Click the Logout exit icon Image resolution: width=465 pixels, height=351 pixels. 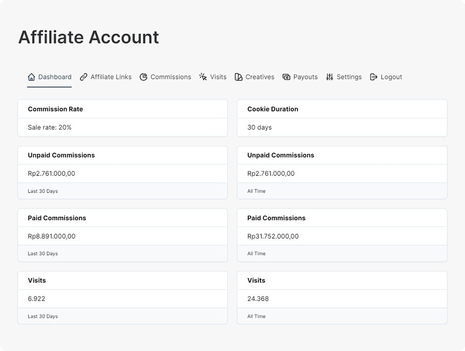[374, 77]
